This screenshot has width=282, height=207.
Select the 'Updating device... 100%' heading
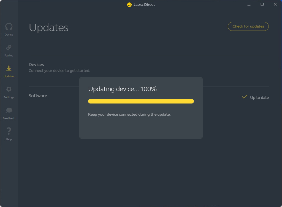pyautogui.click(x=122, y=89)
